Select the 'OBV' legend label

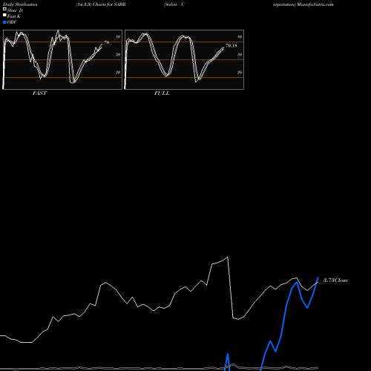(x=12, y=22)
